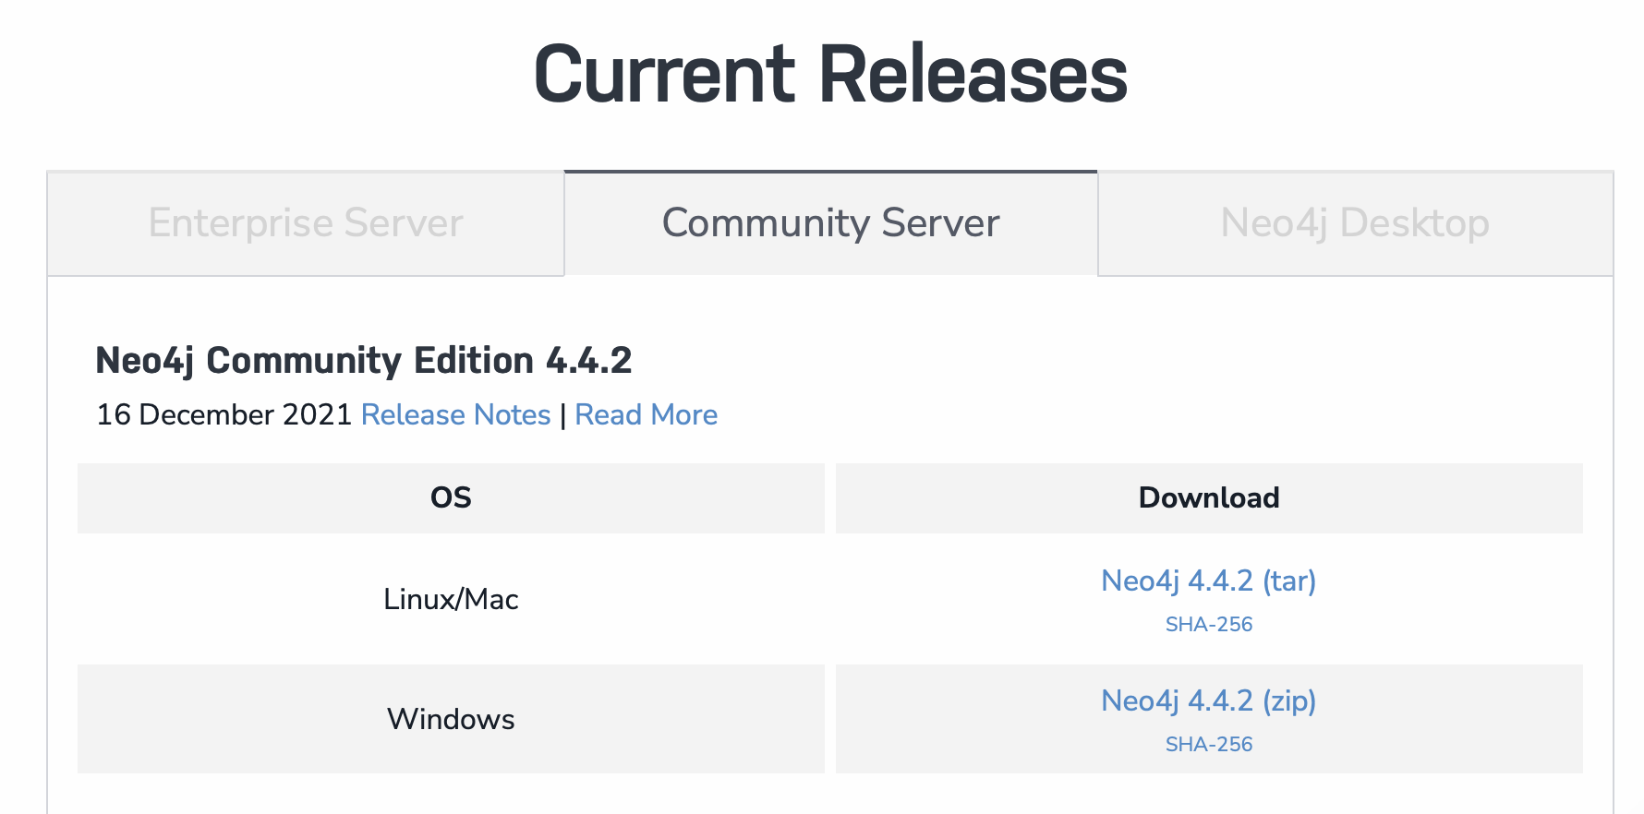Select the Windows table cell
This screenshot has height=814, width=1644.
[x=451, y=719]
